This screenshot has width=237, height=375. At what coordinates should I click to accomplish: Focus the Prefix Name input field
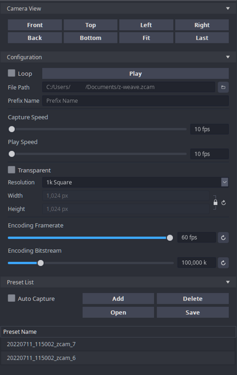135,101
